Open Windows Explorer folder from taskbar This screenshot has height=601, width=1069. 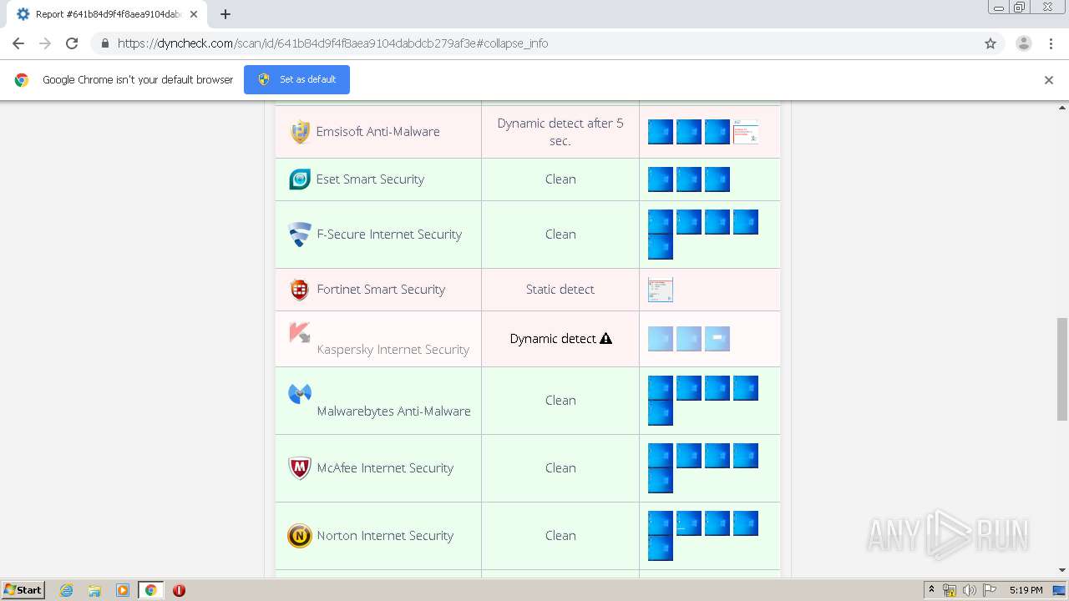click(94, 590)
